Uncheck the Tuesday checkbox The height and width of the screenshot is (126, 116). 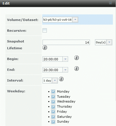click(x=53, y=97)
